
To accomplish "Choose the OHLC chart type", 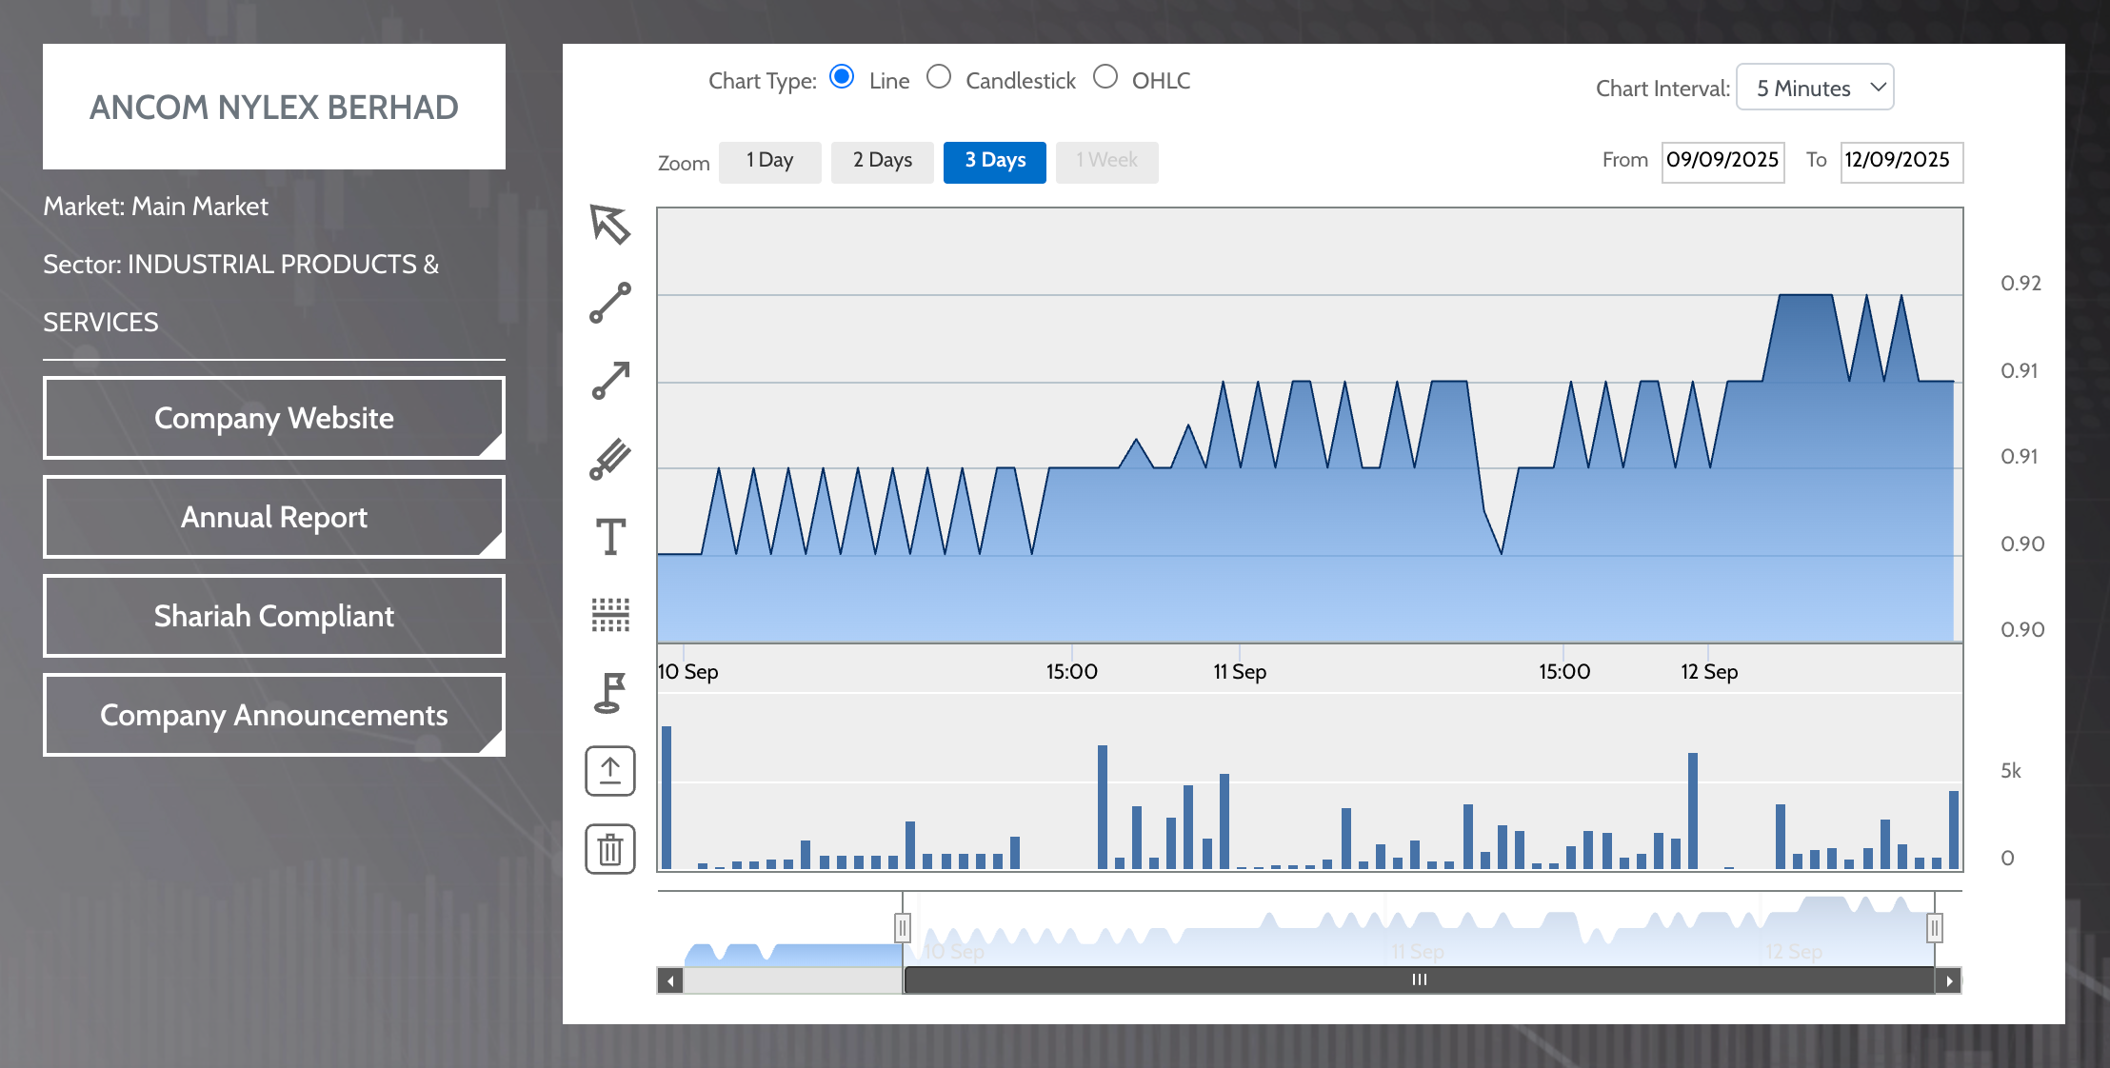I will coord(1105,77).
